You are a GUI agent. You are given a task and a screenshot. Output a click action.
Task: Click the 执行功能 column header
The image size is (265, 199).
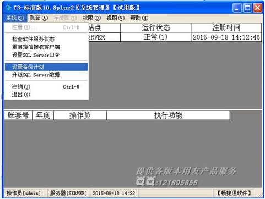point(168,115)
